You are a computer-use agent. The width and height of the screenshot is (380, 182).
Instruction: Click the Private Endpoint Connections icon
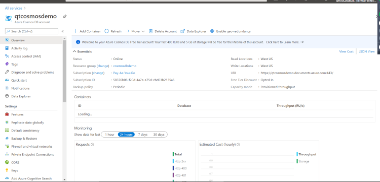tap(7, 154)
